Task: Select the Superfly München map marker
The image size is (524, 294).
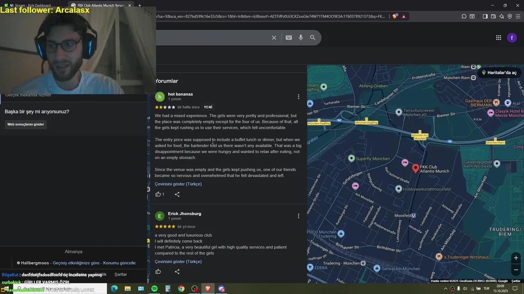Action: click(351, 158)
